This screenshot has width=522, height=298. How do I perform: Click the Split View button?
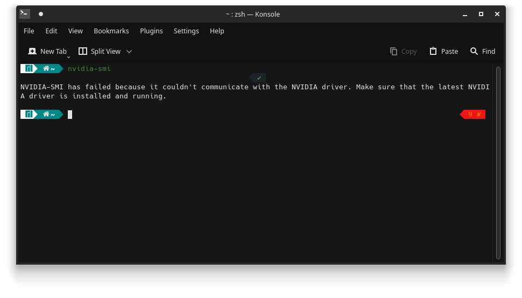99,51
